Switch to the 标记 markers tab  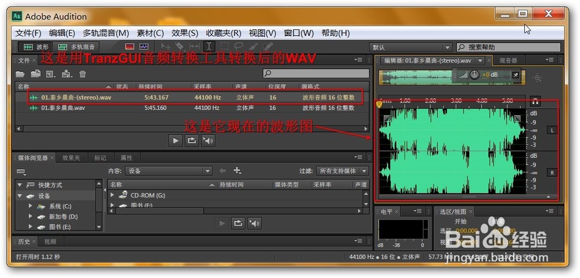pyautogui.click(x=100, y=158)
